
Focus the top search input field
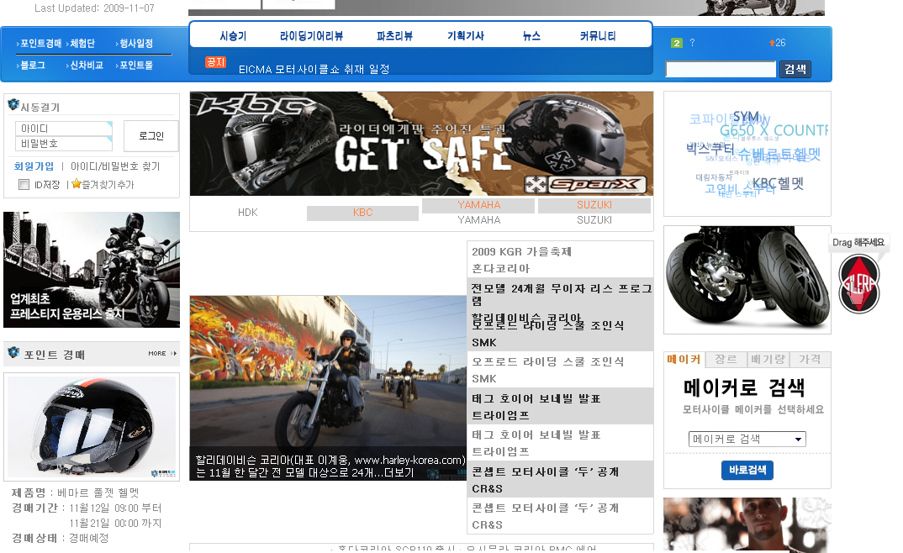pyautogui.click(x=721, y=70)
